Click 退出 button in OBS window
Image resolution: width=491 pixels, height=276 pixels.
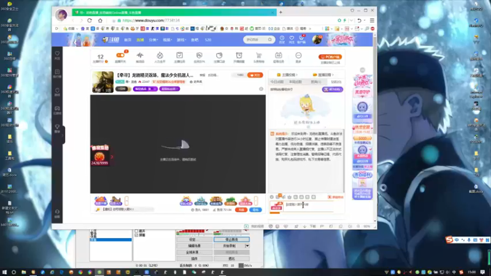pyautogui.click(x=231, y=259)
